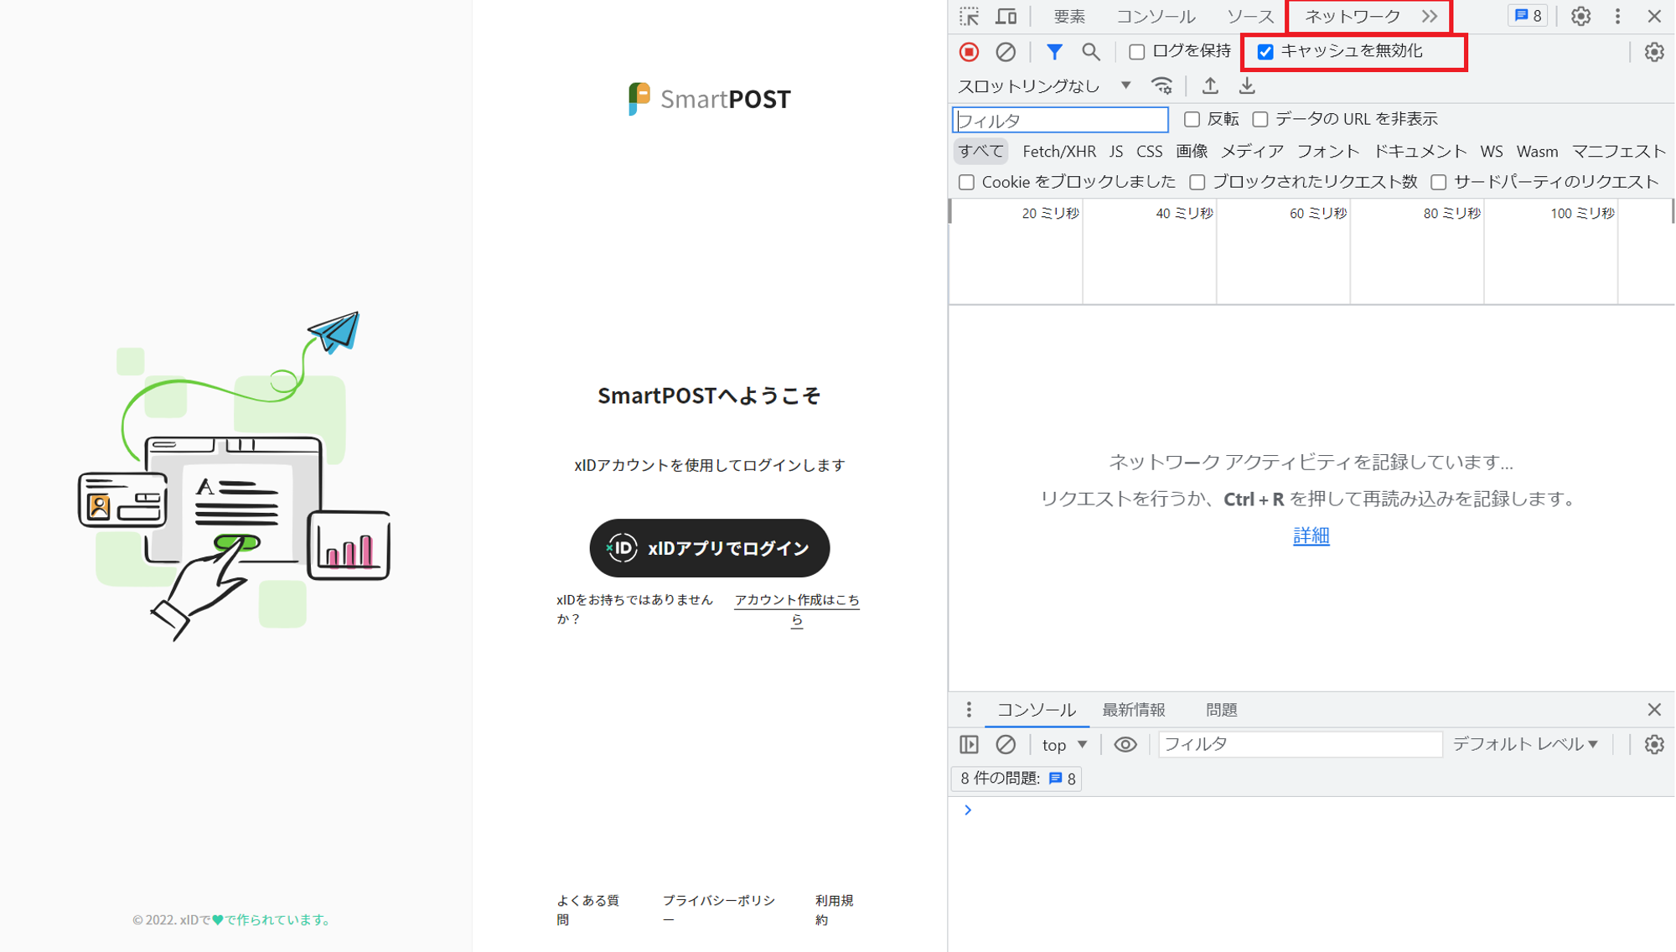This screenshot has height=952, width=1676.
Task: Filter by JS requests
Action: 1115,151
